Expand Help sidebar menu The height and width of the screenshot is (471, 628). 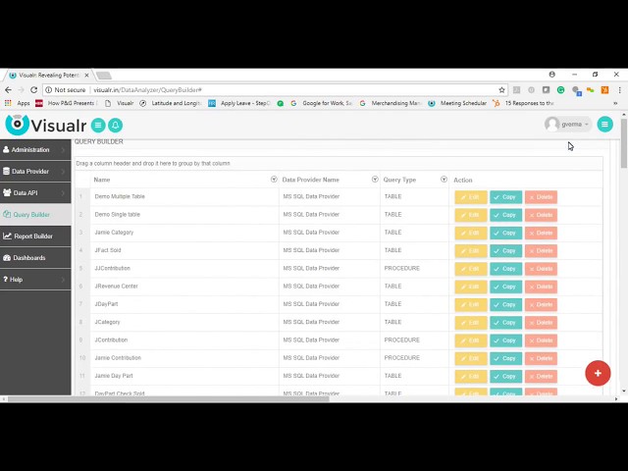click(35, 280)
